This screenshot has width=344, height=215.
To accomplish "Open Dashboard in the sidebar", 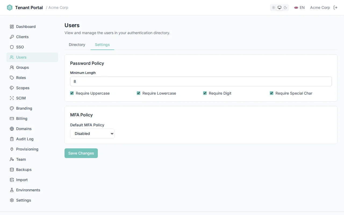I will [x=32, y=27].
